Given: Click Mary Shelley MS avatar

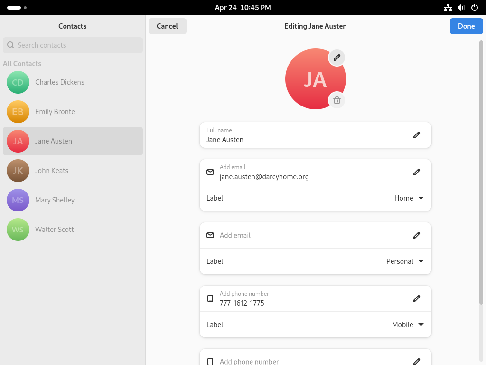Looking at the screenshot, I should pos(18,200).
